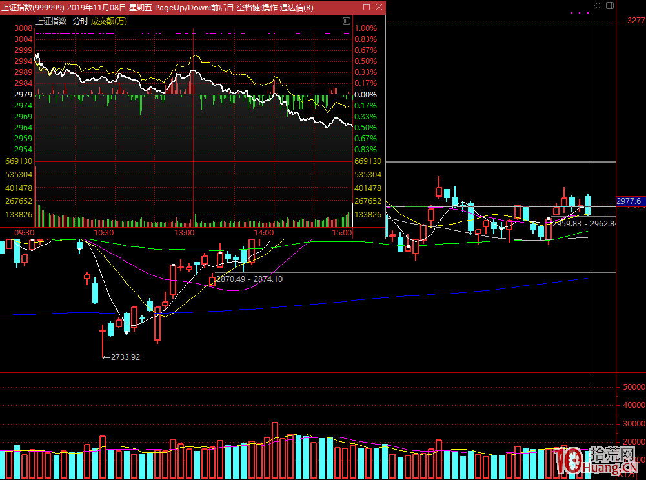Click the 50000 volume axis value
This screenshot has height=480, width=646.
[x=634, y=387]
